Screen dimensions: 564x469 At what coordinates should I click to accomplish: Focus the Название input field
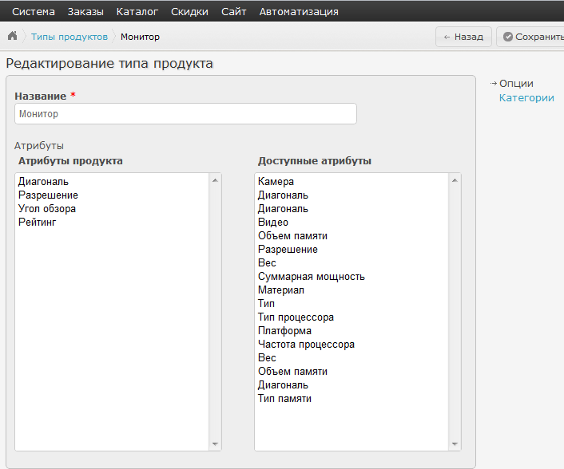pyautogui.click(x=185, y=114)
